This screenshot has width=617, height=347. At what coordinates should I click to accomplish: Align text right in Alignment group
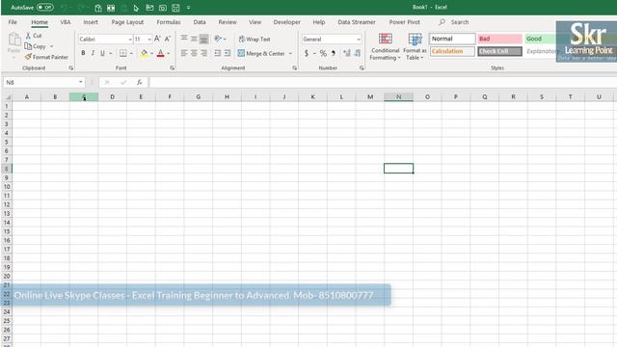203,53
